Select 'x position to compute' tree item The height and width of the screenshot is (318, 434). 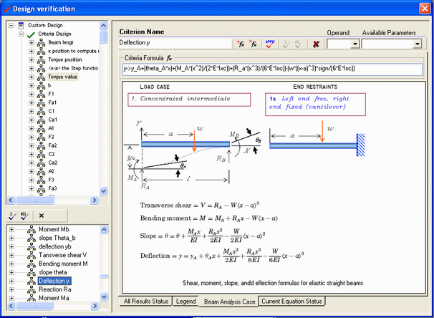click(x=73, y=51)
